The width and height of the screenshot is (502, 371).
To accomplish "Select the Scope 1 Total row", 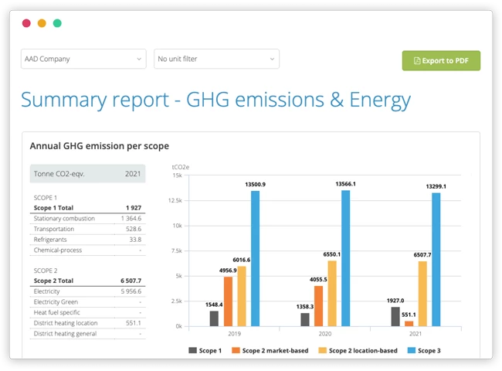I will 87,208.
